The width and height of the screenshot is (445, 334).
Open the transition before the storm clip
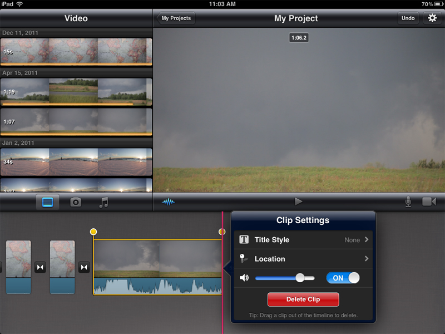point(84,267)
